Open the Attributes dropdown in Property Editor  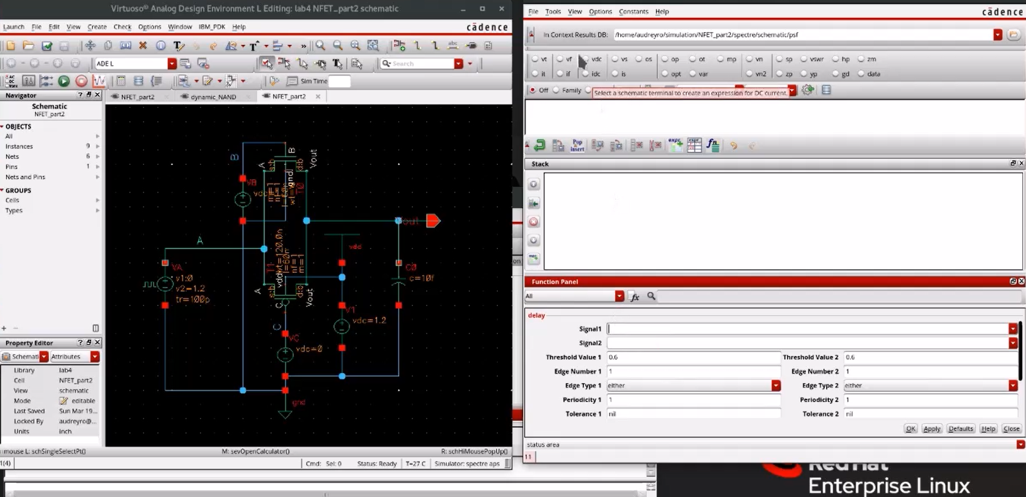click(x=94, y=356)
